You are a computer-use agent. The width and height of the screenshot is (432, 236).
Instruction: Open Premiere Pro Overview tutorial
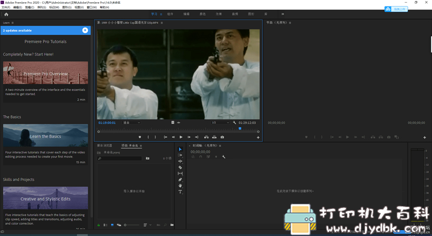(45, 73)
